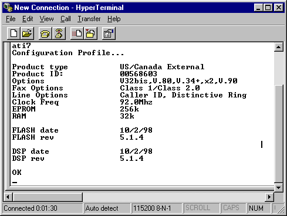This screenshot has height=216, width=287.
Task: Minimize the HyperTerminal window
Action: [x=258, y=8]
